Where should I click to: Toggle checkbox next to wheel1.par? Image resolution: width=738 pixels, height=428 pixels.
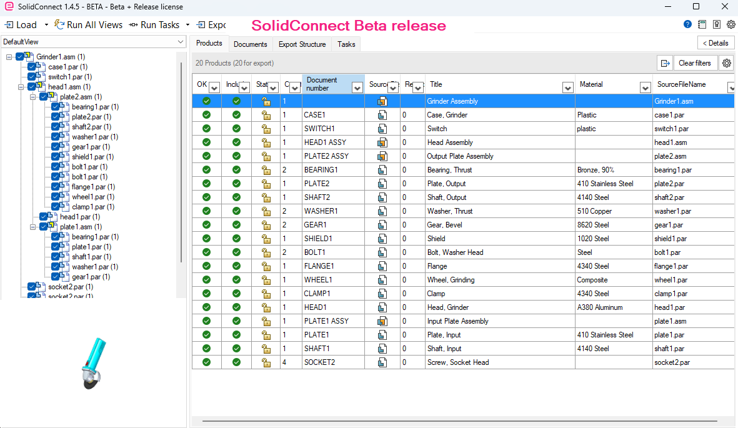coord(55,197)
